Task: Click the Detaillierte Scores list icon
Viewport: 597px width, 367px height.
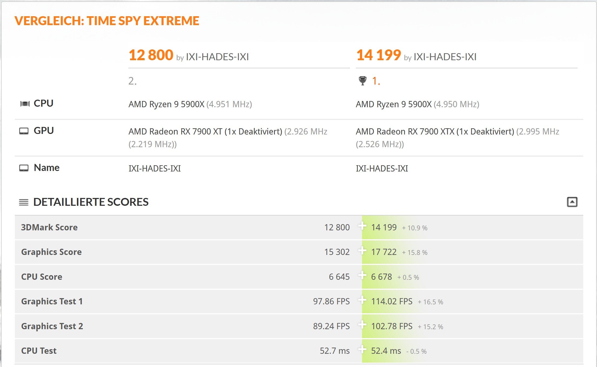Action: (x=24, y=202)
